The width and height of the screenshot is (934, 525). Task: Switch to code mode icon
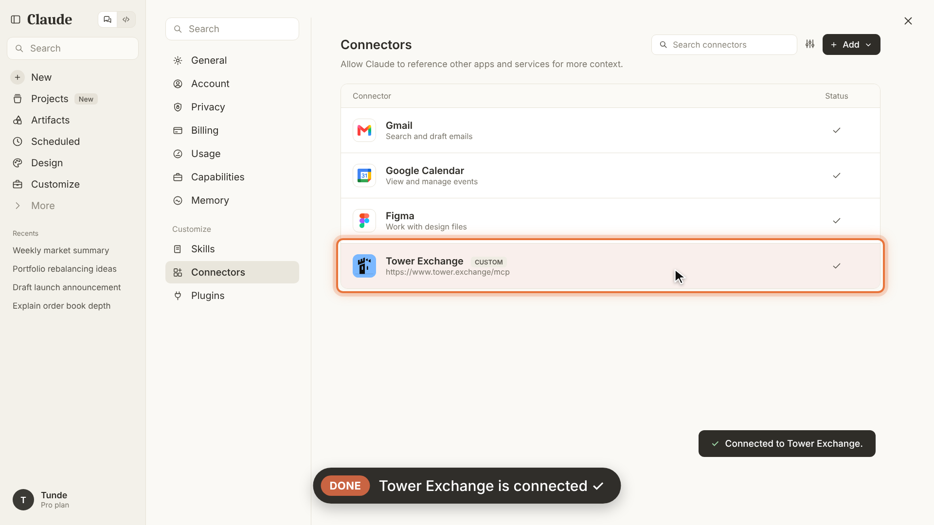point(126,19)
